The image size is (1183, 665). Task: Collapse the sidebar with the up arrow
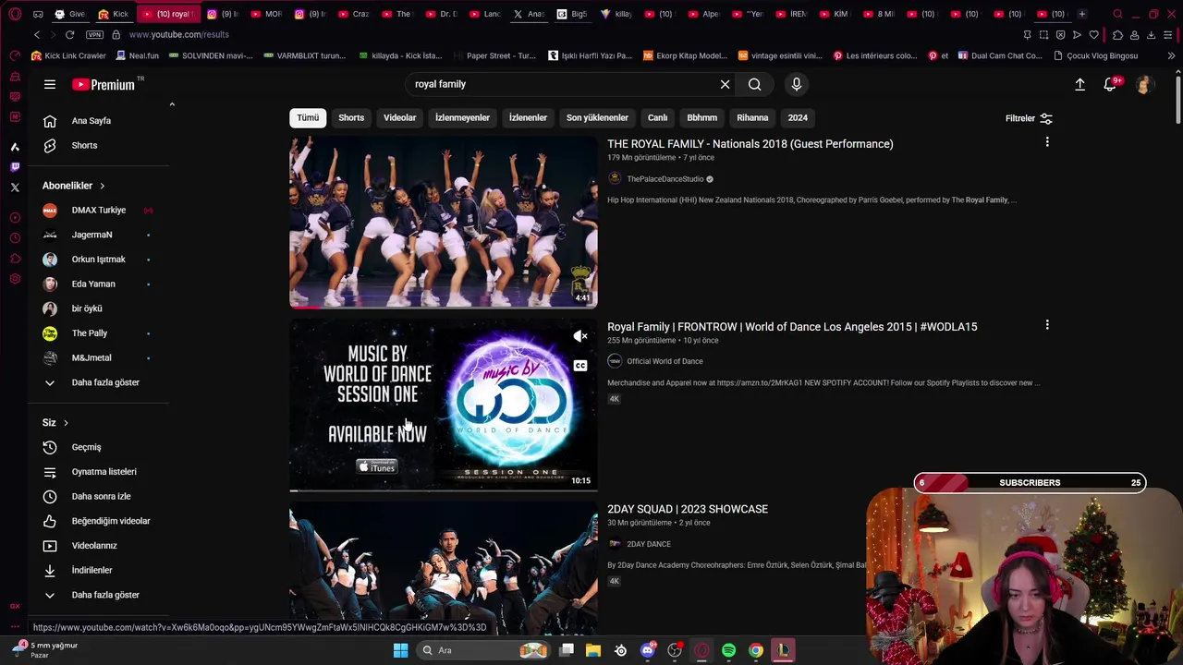(172, 104)
